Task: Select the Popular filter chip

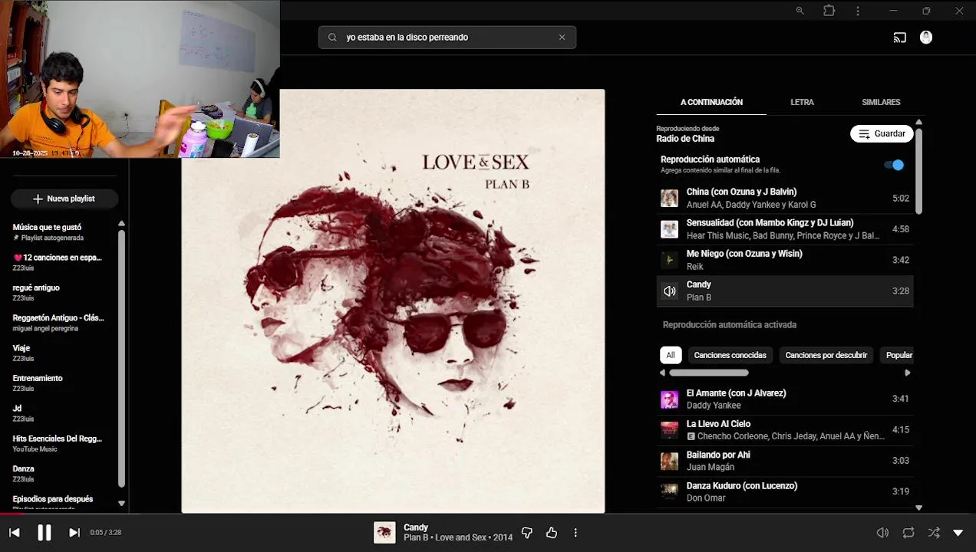Action: pos(899,355)
